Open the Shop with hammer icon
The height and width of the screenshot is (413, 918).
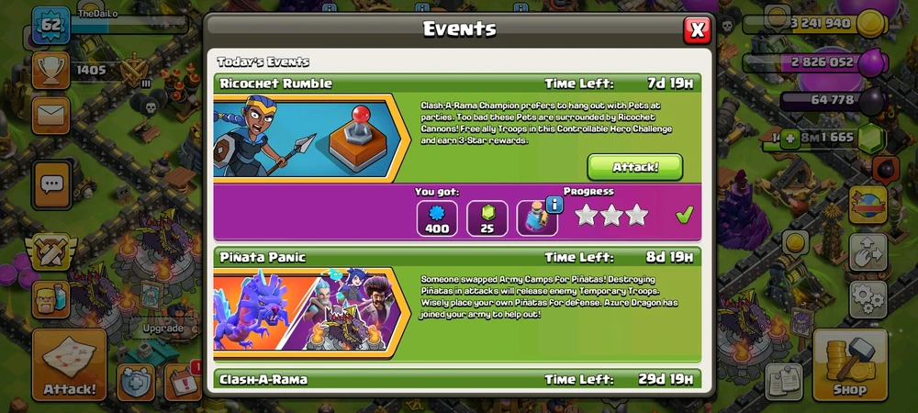click(849, 364)
